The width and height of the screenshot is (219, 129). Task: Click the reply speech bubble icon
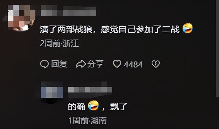[45, 64]
